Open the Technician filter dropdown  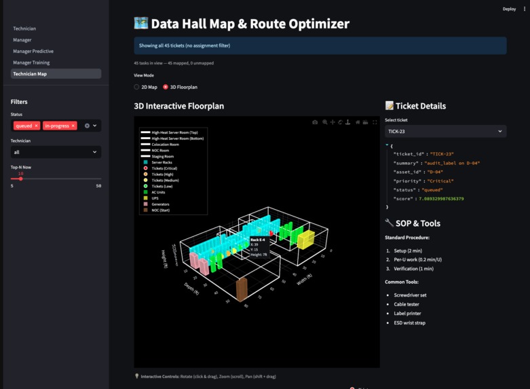[x=56, y=152]
